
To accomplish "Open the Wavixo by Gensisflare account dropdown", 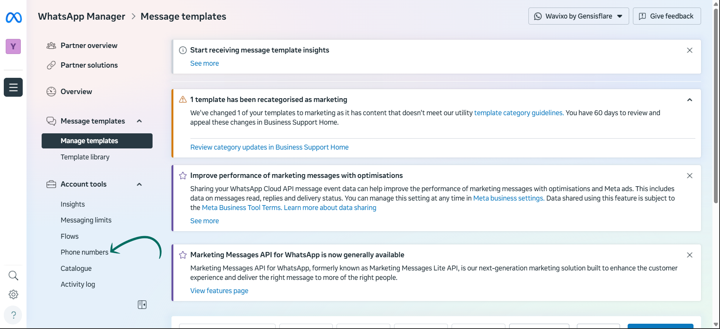I will 578,16.
